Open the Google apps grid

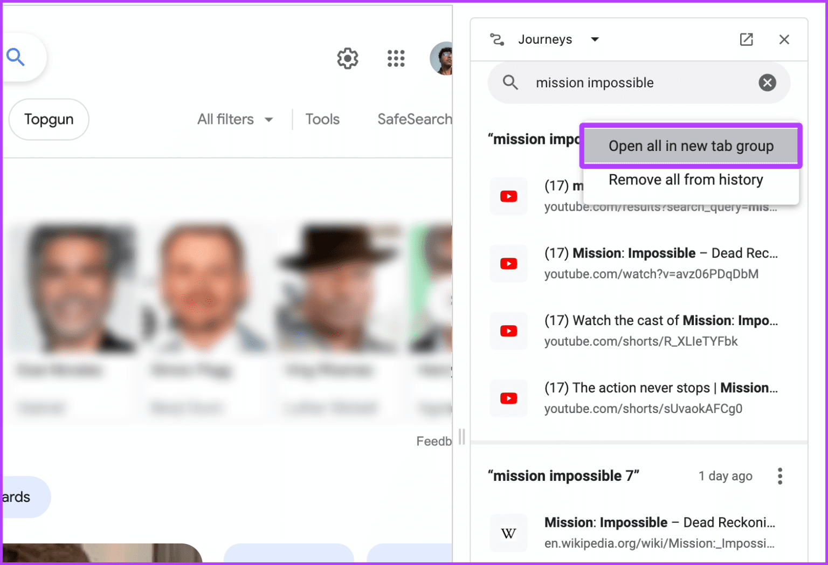coord(396,58)
